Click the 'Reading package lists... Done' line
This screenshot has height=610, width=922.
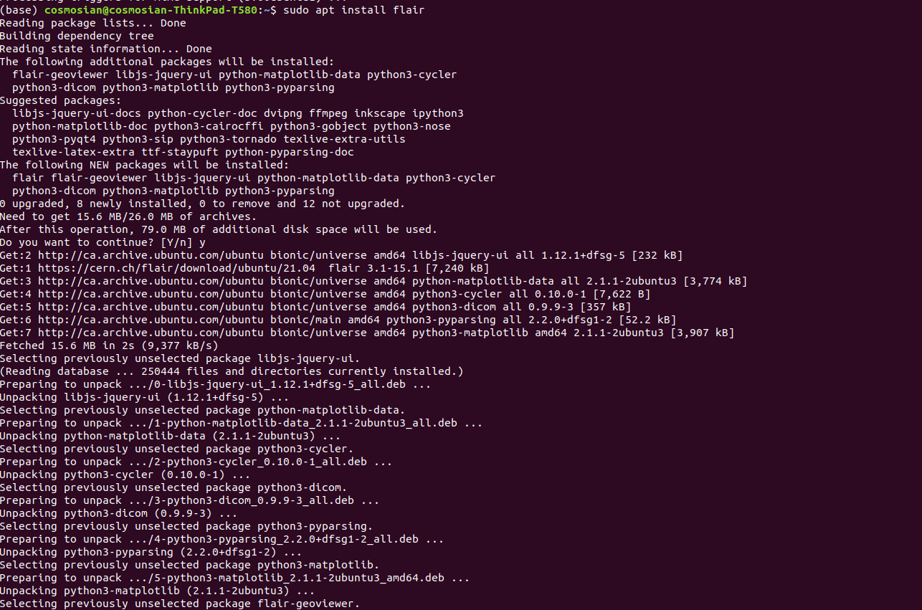coord(93,23)
